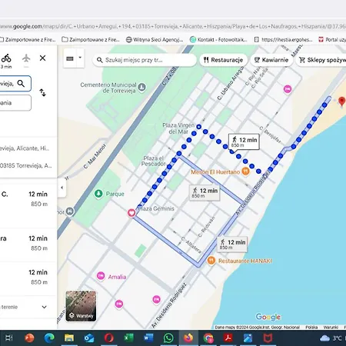Click the search magnifier in the start field
Image resolution: width=346 pixels, height=346 pixels.
(x=21, y=84)
